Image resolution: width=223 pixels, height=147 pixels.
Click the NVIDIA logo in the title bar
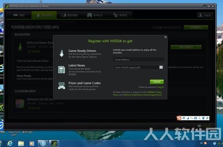coord(7,6)
